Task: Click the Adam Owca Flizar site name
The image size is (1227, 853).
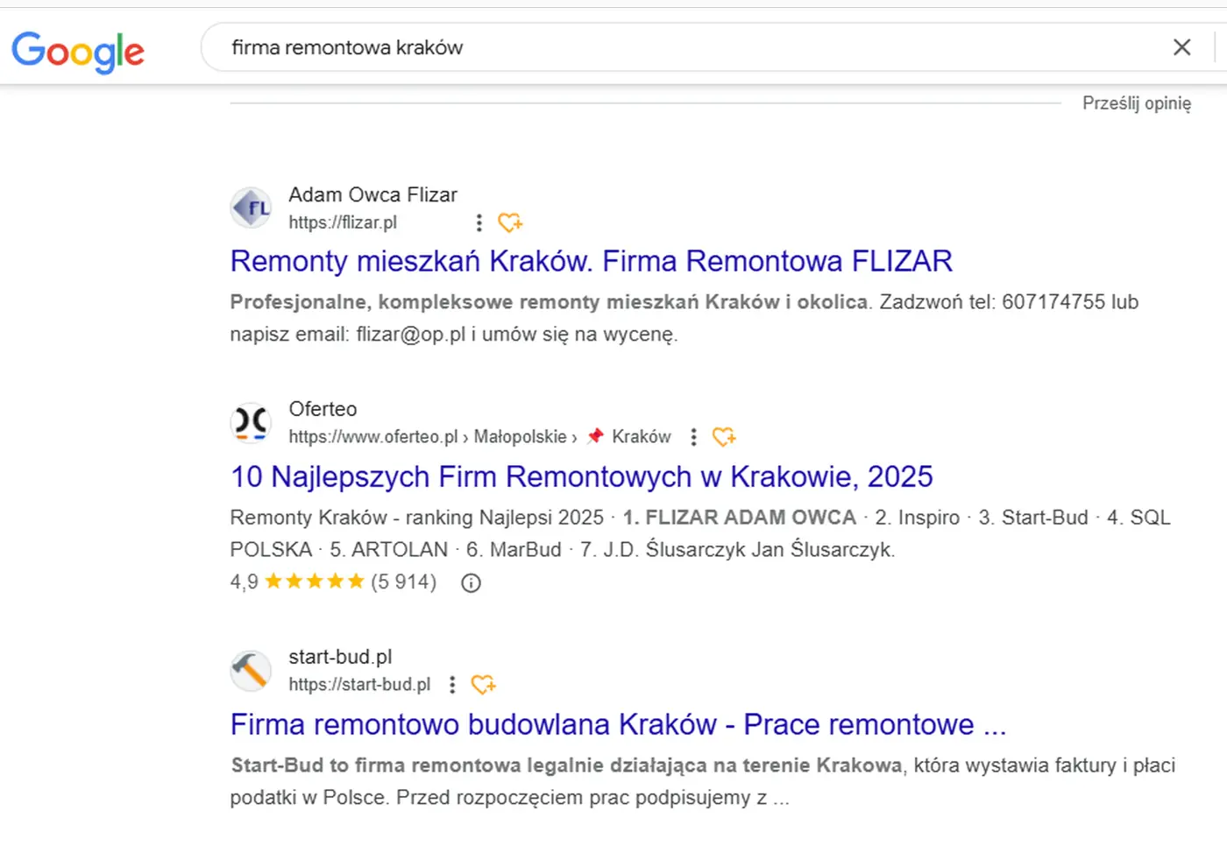Action: 372,194
